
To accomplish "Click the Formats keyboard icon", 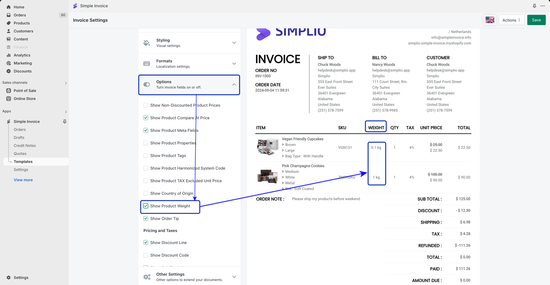I will pyautogui.click(x=147, y=64).
